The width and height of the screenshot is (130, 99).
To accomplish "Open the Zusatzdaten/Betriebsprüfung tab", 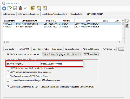I will [x=55, y=14].
